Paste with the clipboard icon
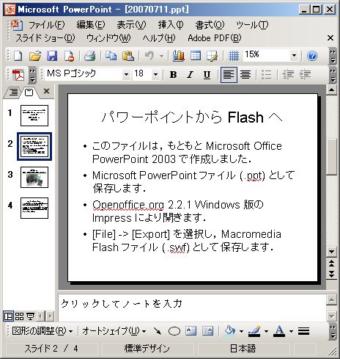Viewport: 340px width, 359px height. point(128,56)
